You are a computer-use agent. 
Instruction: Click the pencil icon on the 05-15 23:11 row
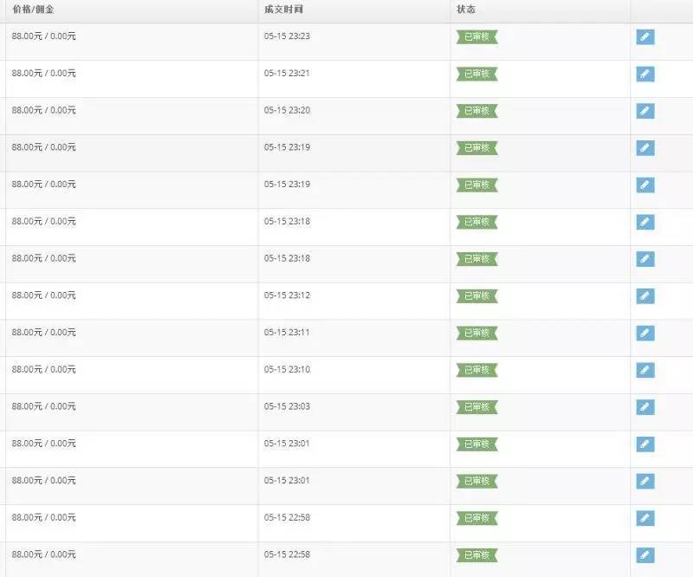(x=644, y=334)
